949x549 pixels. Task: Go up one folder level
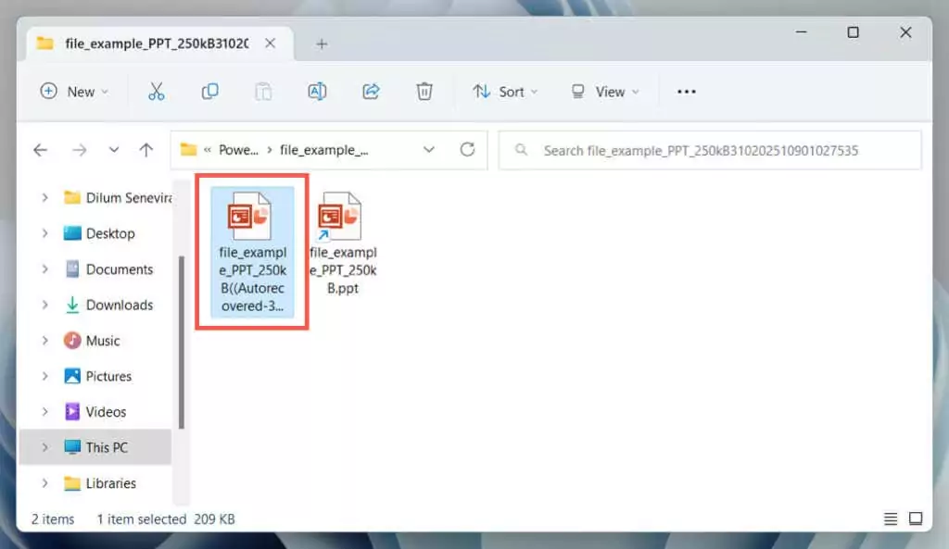(146, 149)
